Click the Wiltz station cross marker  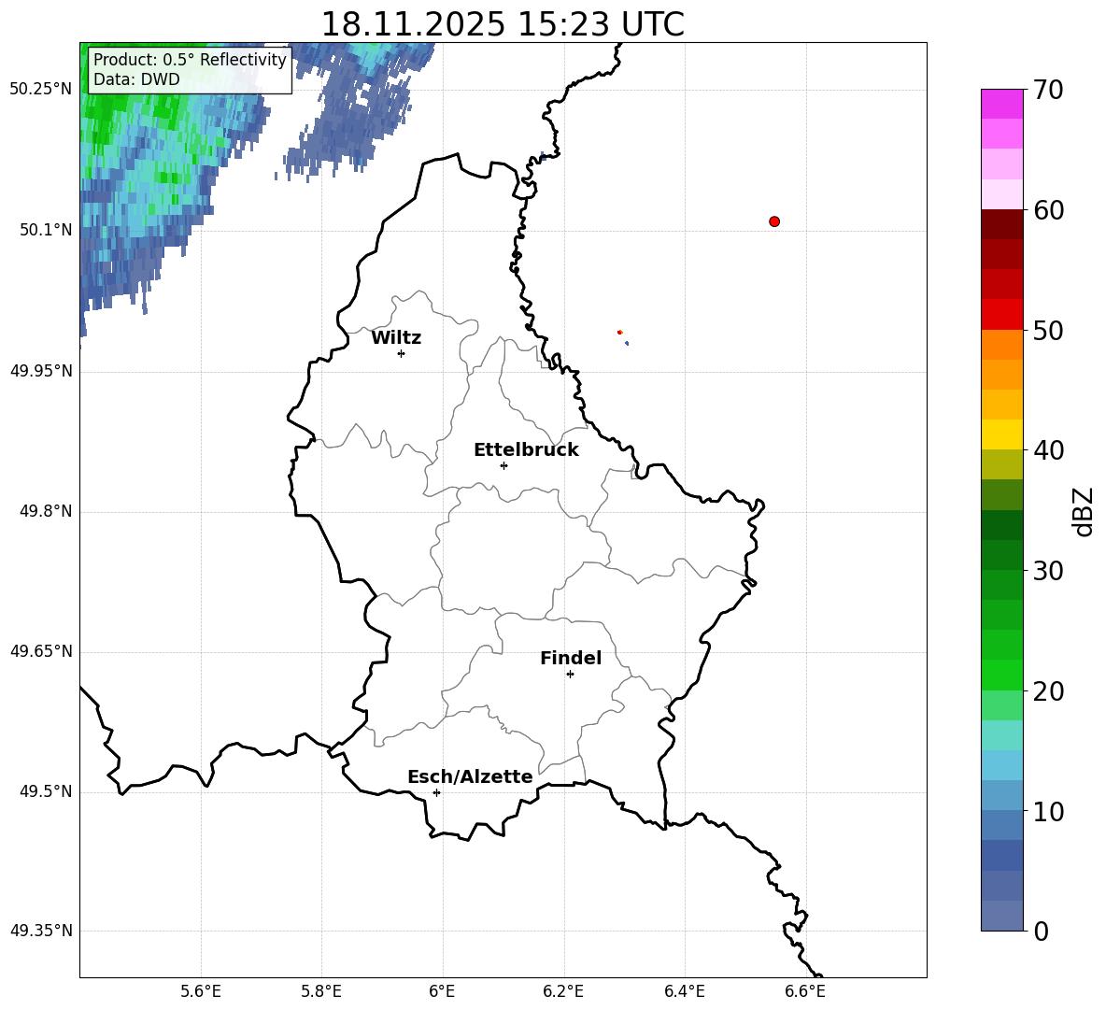402,353
